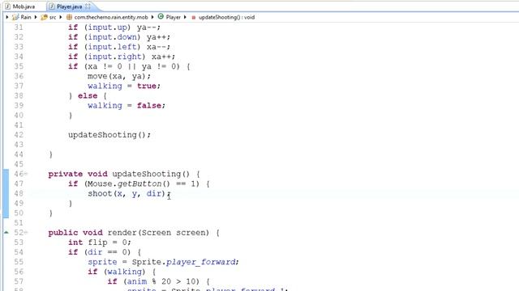Image resolution: width=519 pixels, height=291 pixels.
Task: Click the else keyword on line 38
Action: (x=88, y=95)
